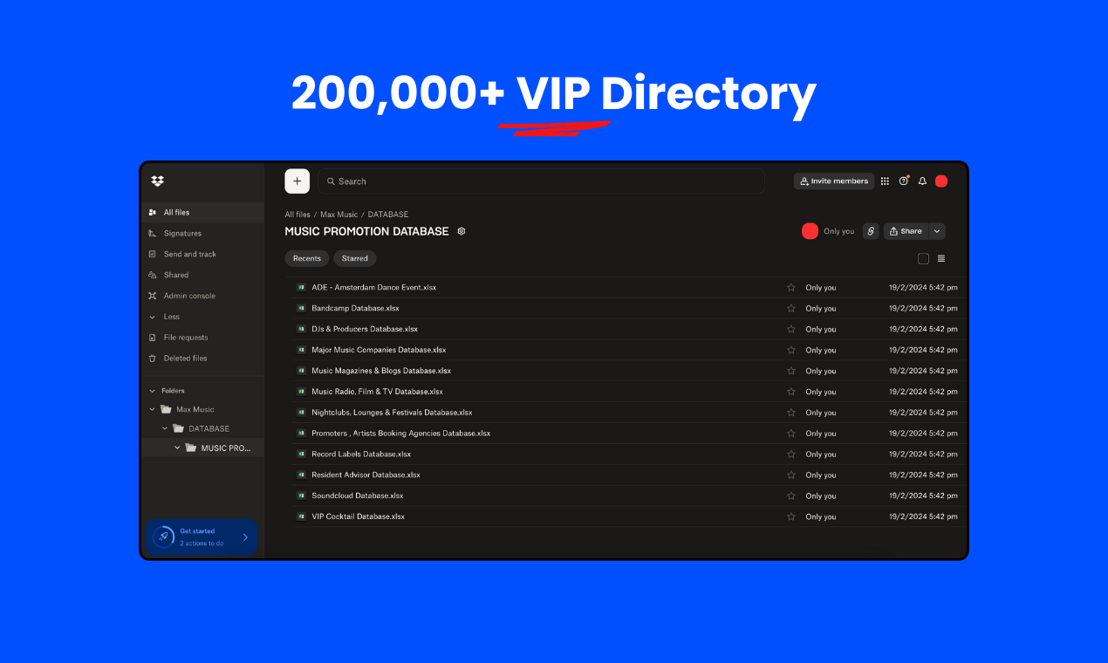Click Excel icon of VIP Cocktail Database.xlsx

301,516
